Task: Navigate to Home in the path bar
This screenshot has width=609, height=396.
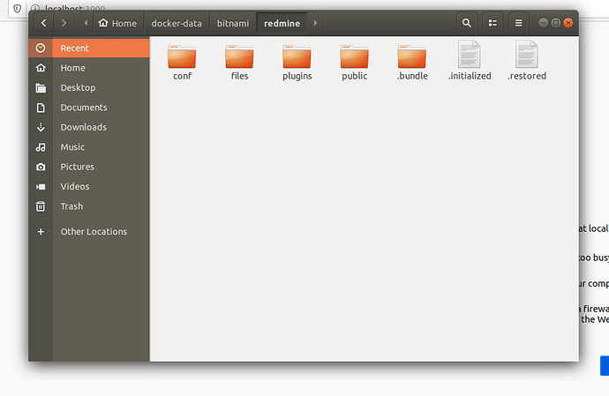Action: point(118,23)
